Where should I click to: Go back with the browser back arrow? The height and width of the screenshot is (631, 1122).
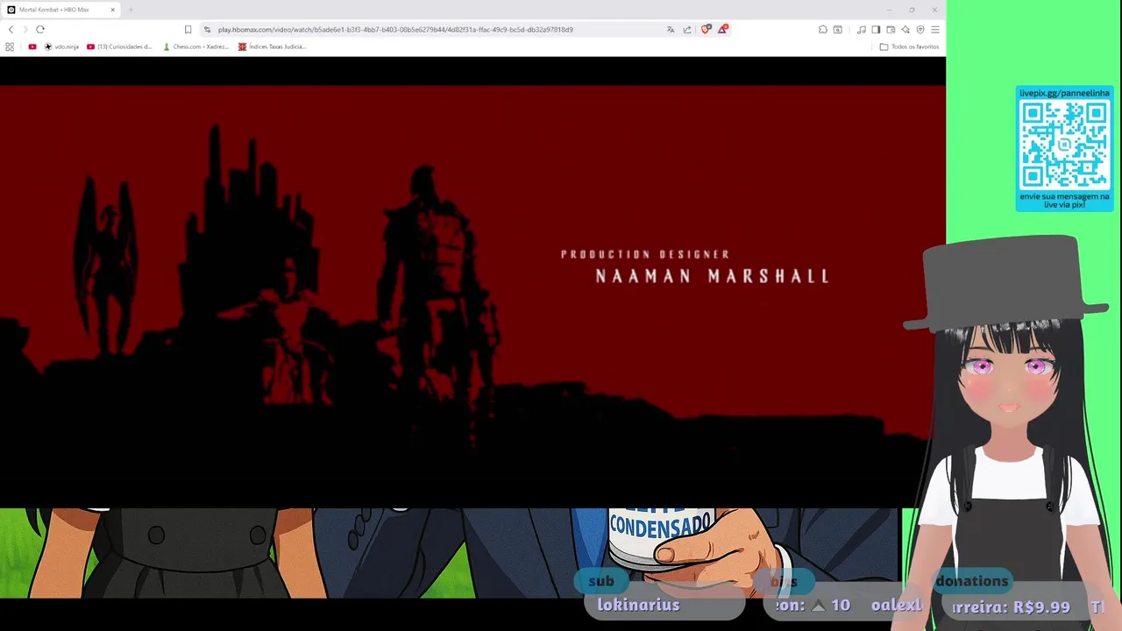pos(11,29)
